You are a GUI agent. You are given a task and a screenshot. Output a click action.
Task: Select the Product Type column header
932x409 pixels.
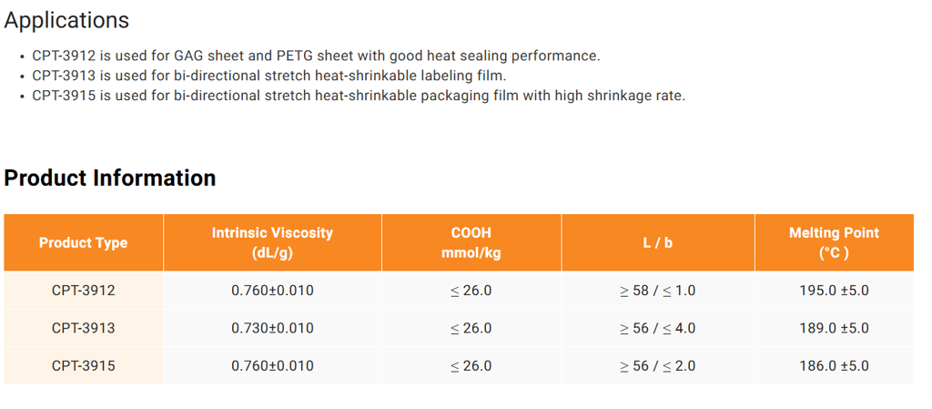[83, 242]
